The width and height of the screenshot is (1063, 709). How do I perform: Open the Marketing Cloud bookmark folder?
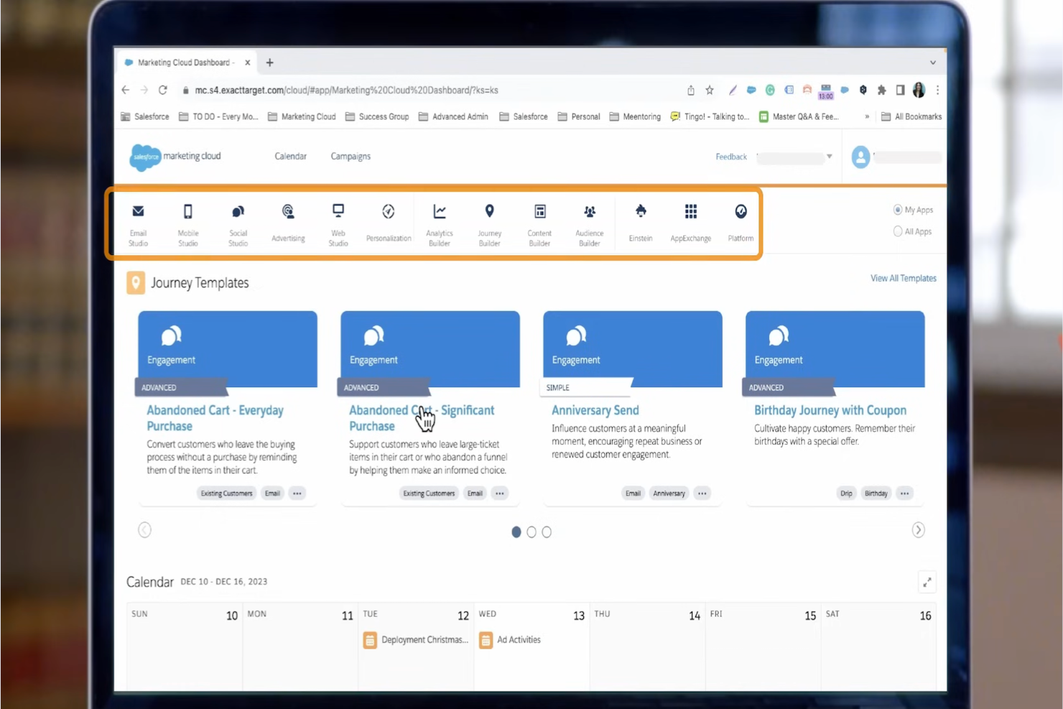pyautogui.click(x=302, y=116)
